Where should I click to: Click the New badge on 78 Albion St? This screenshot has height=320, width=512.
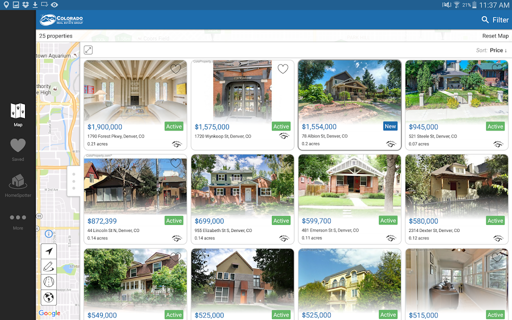[390, 126]
